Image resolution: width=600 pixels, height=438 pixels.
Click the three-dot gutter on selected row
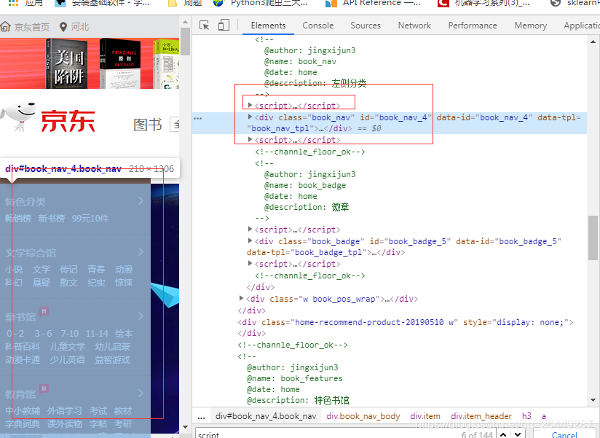point(197,118)
